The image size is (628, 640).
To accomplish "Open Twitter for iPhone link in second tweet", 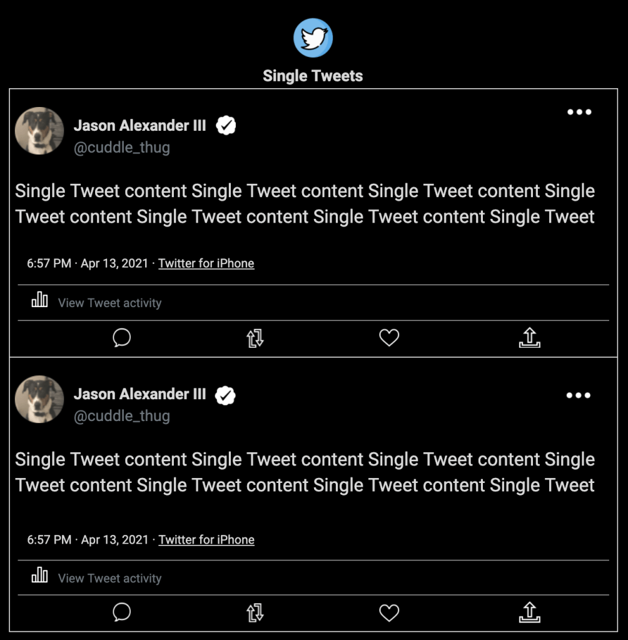I will tap(206, 540).
